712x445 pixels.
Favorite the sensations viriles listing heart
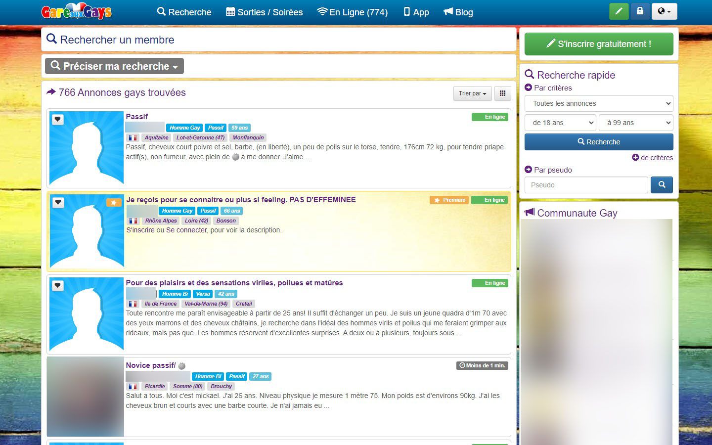(58, 286)
